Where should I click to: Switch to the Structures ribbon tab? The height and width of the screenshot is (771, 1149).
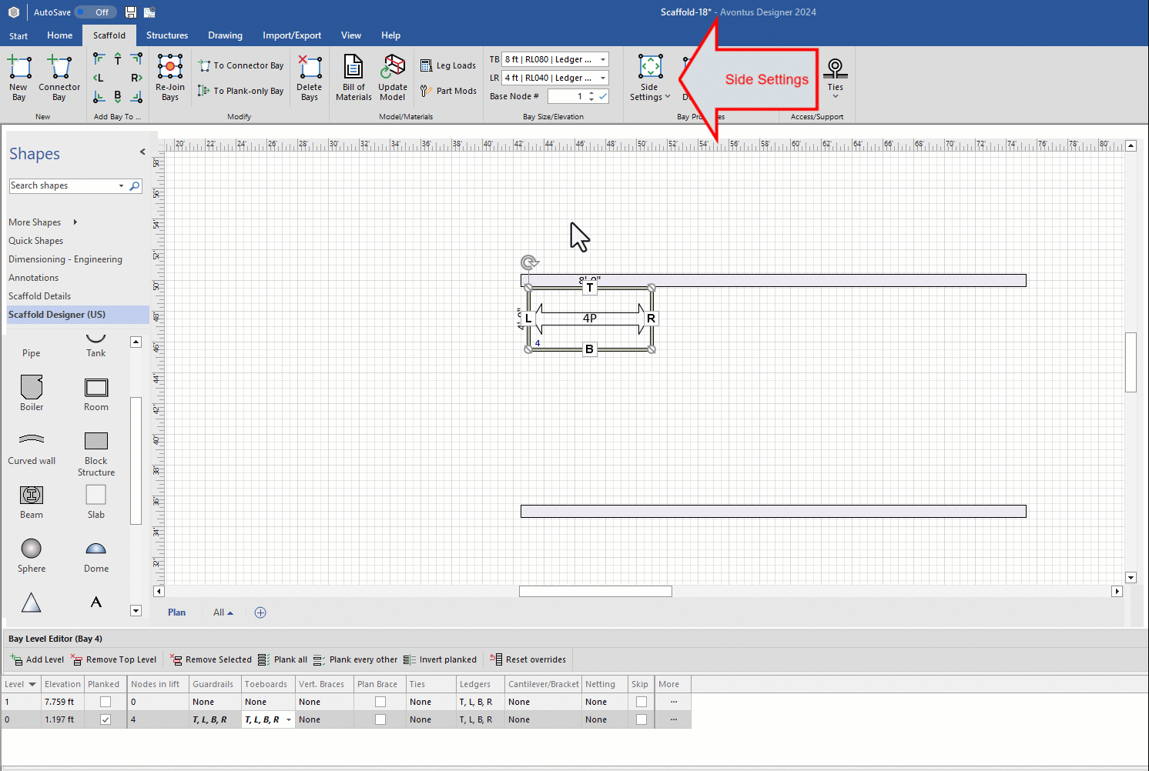(167, 35)
